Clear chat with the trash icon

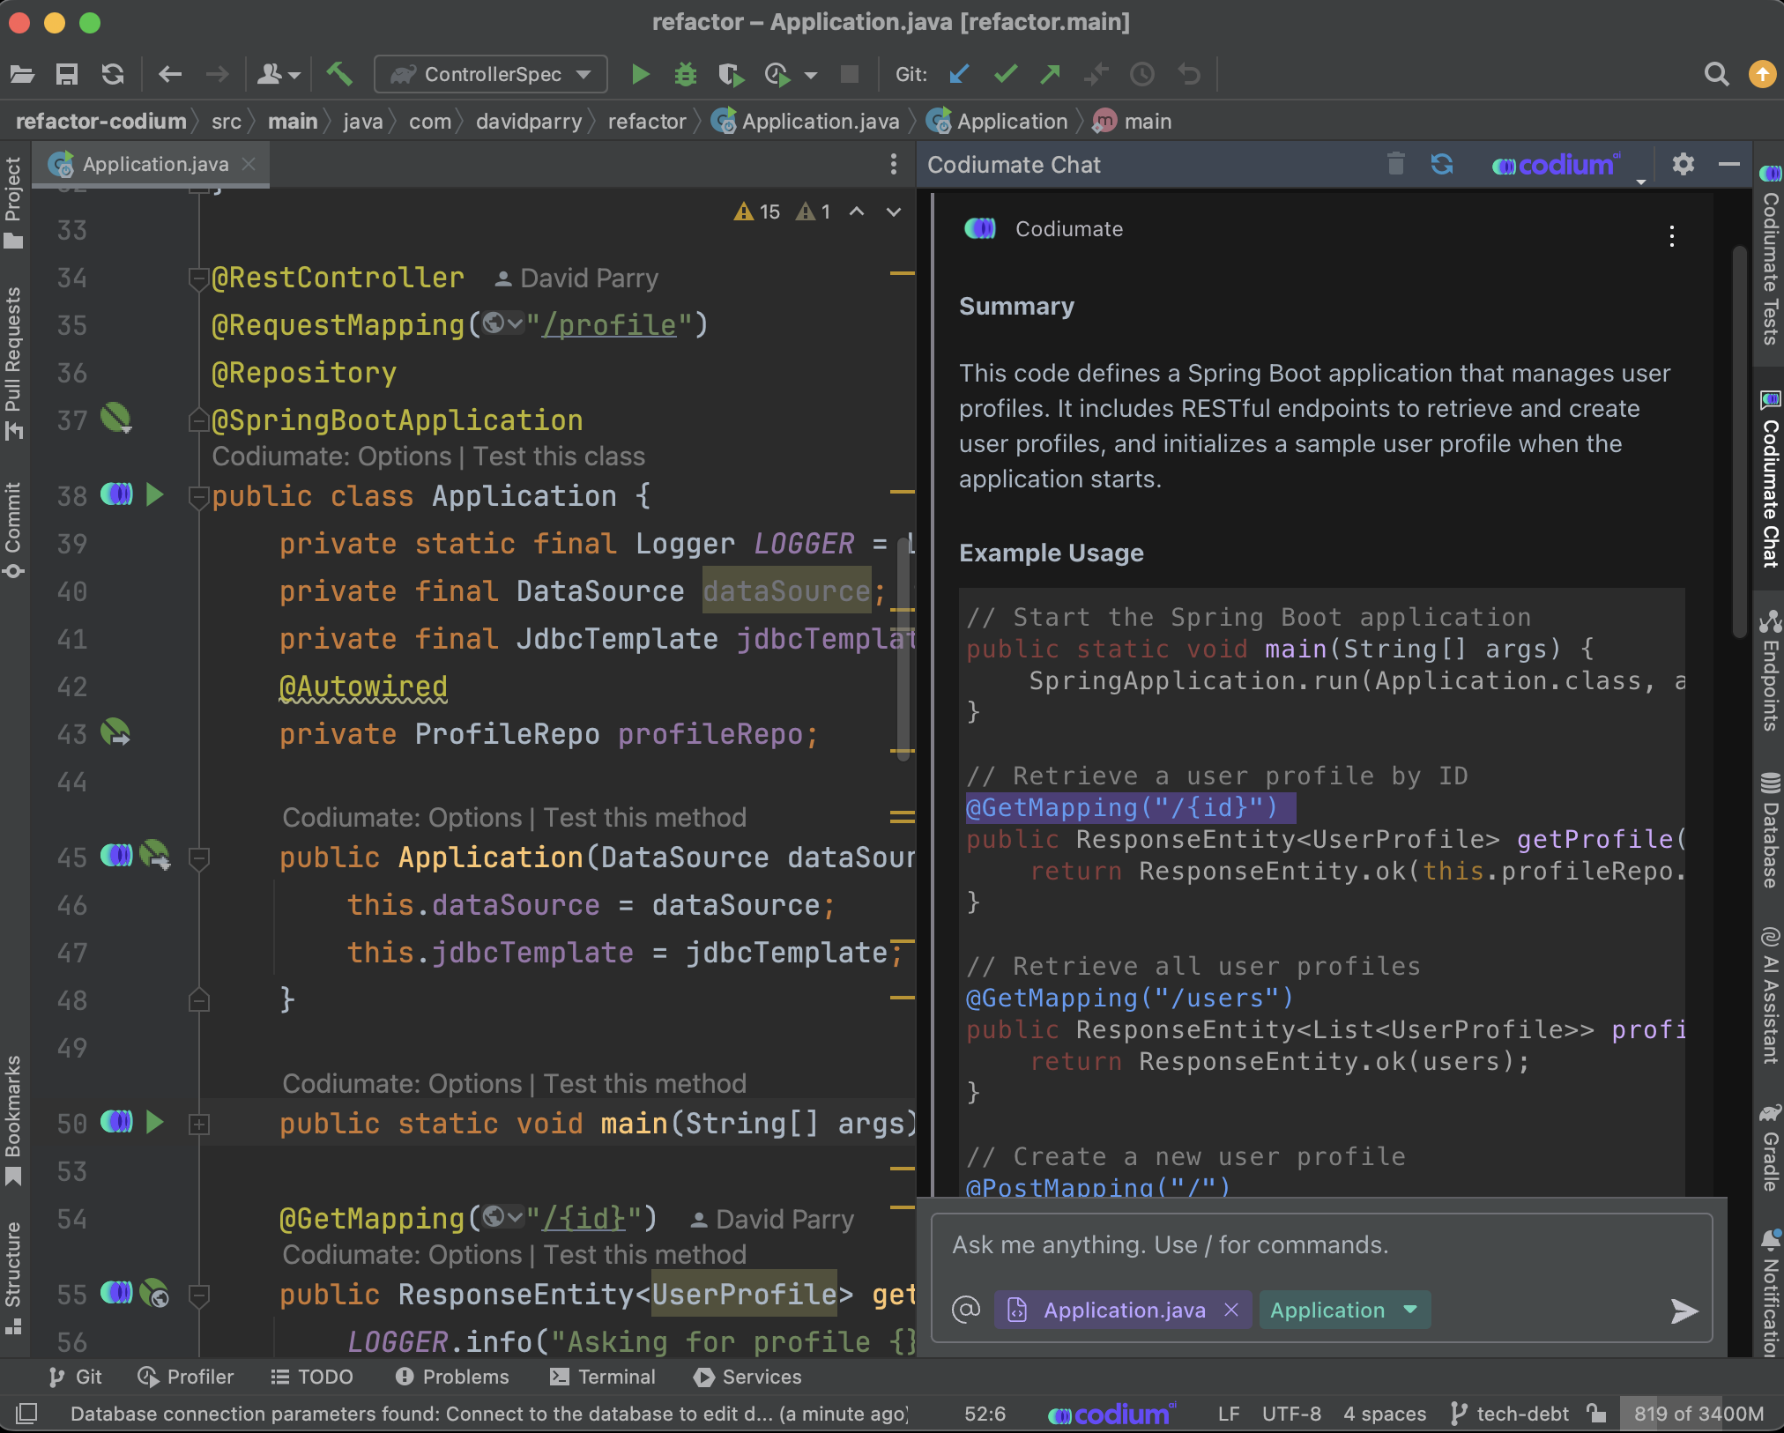tap(1395, 164)
